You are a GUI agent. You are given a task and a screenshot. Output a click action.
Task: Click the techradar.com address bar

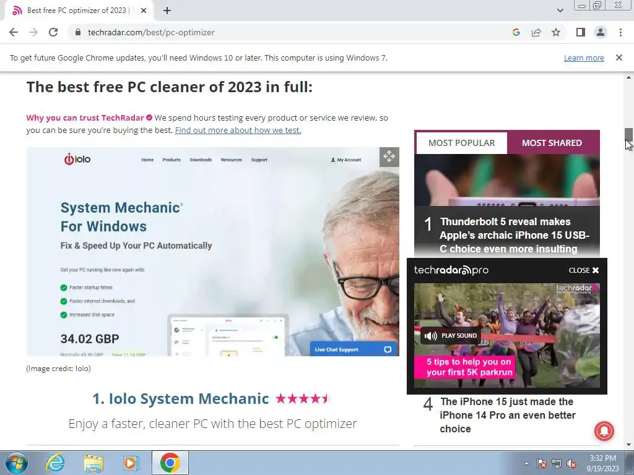pos(283,32)
